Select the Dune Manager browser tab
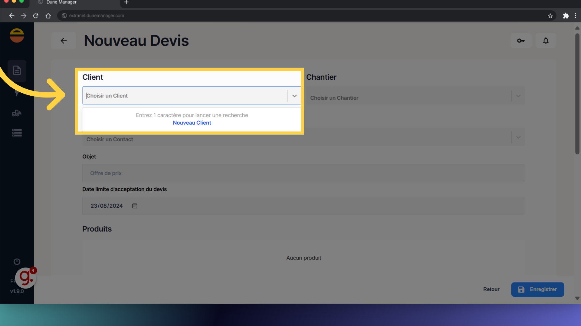This screenshot has height=326, width=581. tap(61, 2)
